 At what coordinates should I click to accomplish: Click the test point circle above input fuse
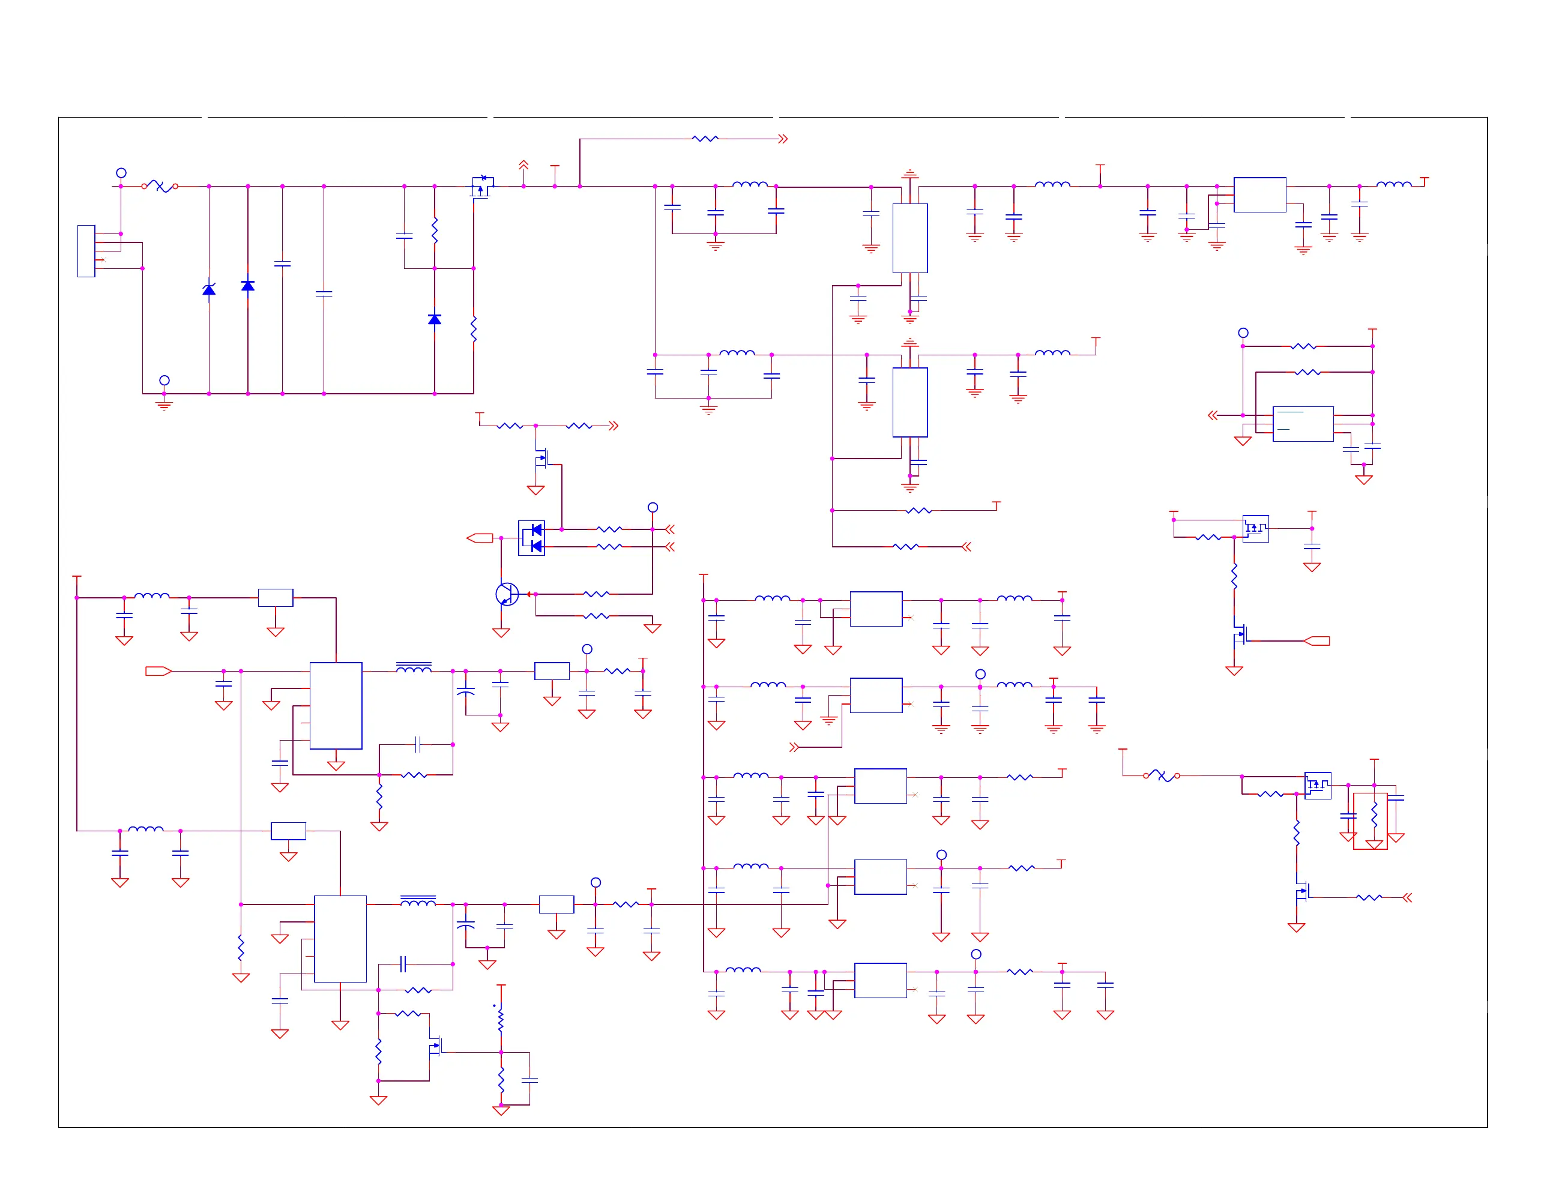121,173
